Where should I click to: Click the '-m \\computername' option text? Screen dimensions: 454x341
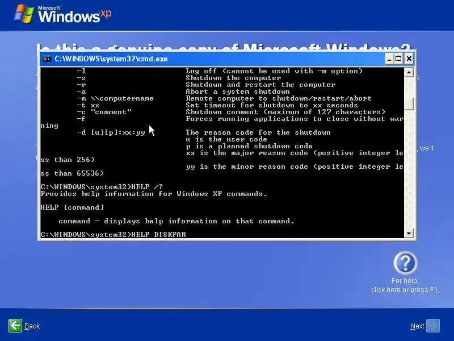(x=115, y=98)
